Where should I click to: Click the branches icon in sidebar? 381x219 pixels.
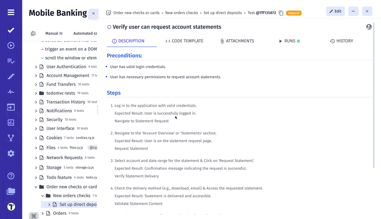coord(11,138)
